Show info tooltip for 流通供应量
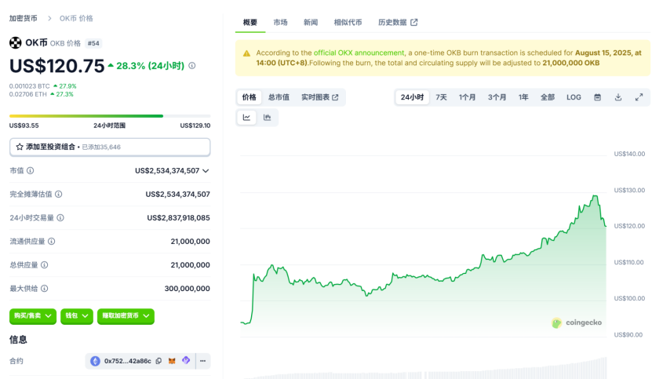This screenshot has width=652, height=379. coord(52,242)
